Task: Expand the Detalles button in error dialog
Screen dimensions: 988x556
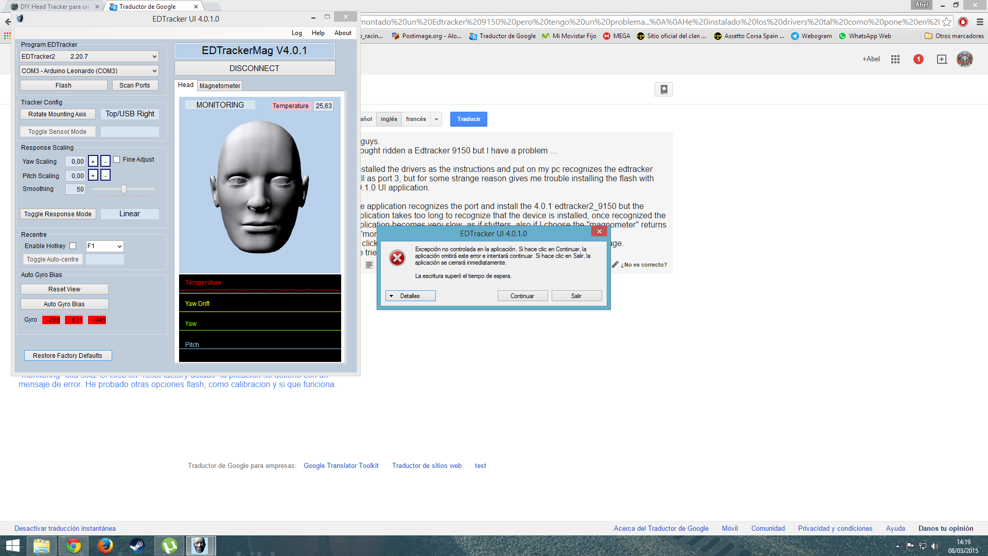Action: click(x=411, y=296)
